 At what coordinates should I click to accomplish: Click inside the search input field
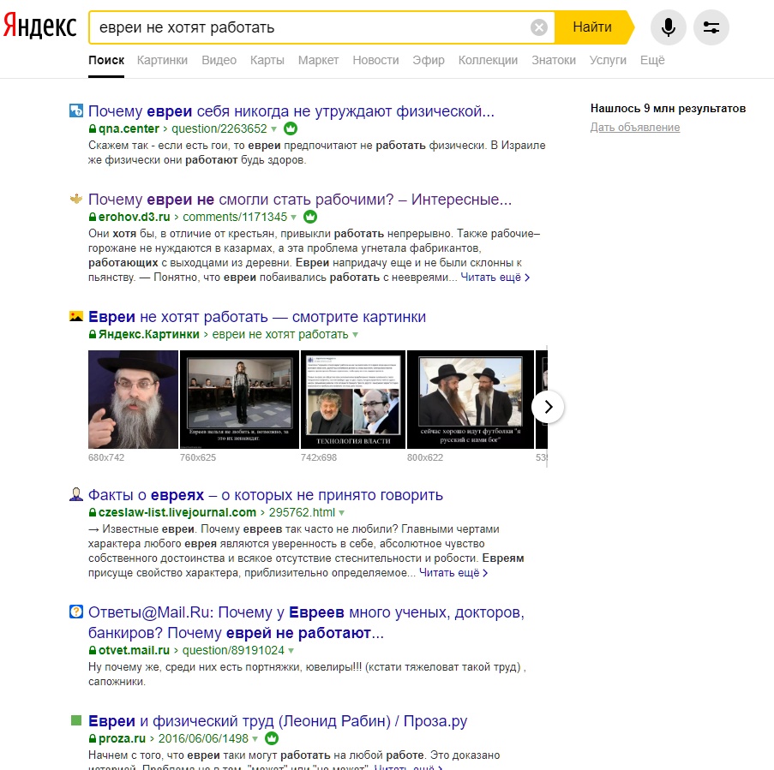(311, 27)
